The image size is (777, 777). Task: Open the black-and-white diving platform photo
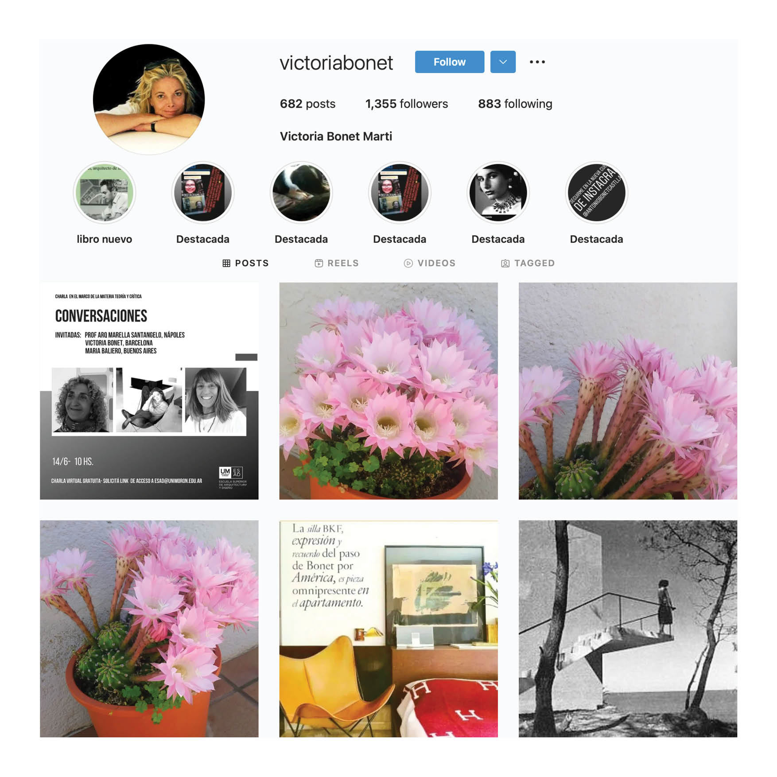point(628,629)
